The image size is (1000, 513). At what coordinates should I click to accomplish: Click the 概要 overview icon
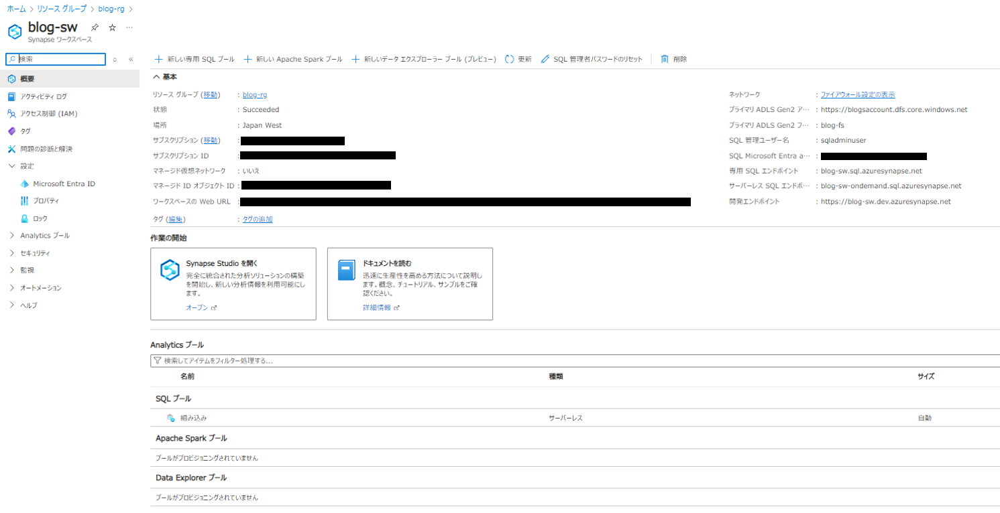[11, 79]
